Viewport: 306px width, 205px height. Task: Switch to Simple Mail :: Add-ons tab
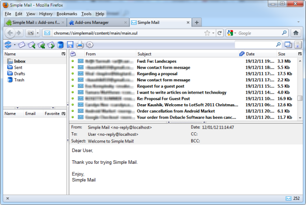click(35, 22)
